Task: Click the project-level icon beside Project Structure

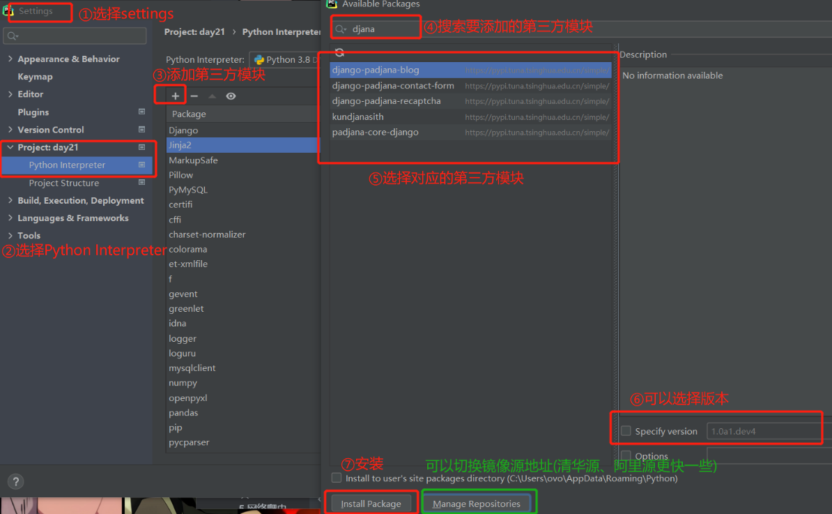Action: point(141,183)
